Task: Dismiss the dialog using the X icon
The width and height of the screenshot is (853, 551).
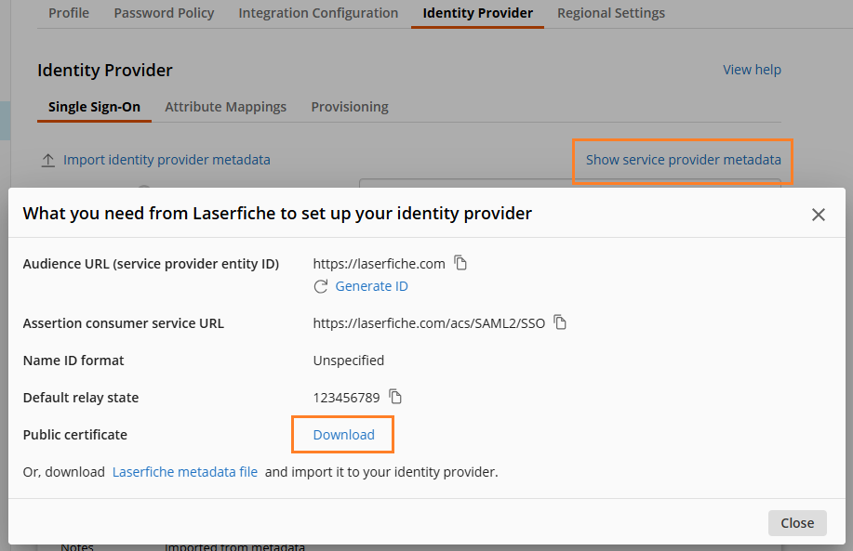Action: click(818, 214)
